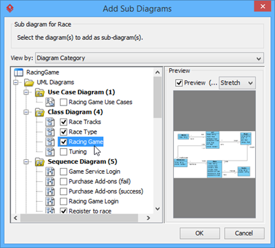The image size is (275, 248).
Task: Select the Sequence Diagram (5) label
Action: point(82,162)
